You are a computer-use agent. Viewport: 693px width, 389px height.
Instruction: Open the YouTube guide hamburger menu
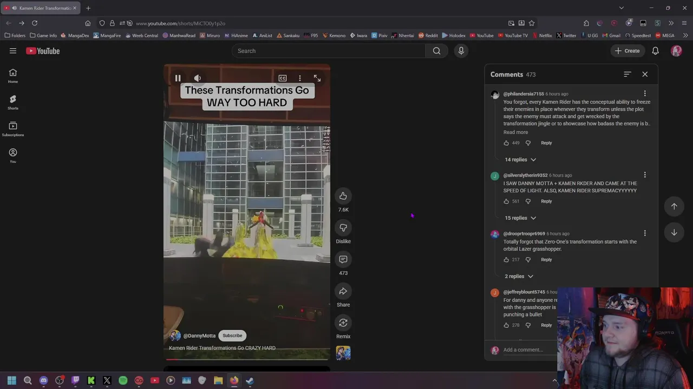(13, 51)
